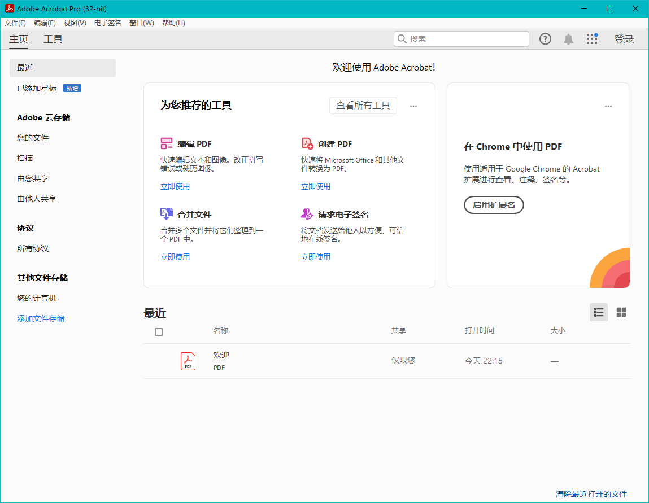Click 添加文件存储 link in sidebar
Viewport: 649px width, 503px height.
click(x=41, y=318)
